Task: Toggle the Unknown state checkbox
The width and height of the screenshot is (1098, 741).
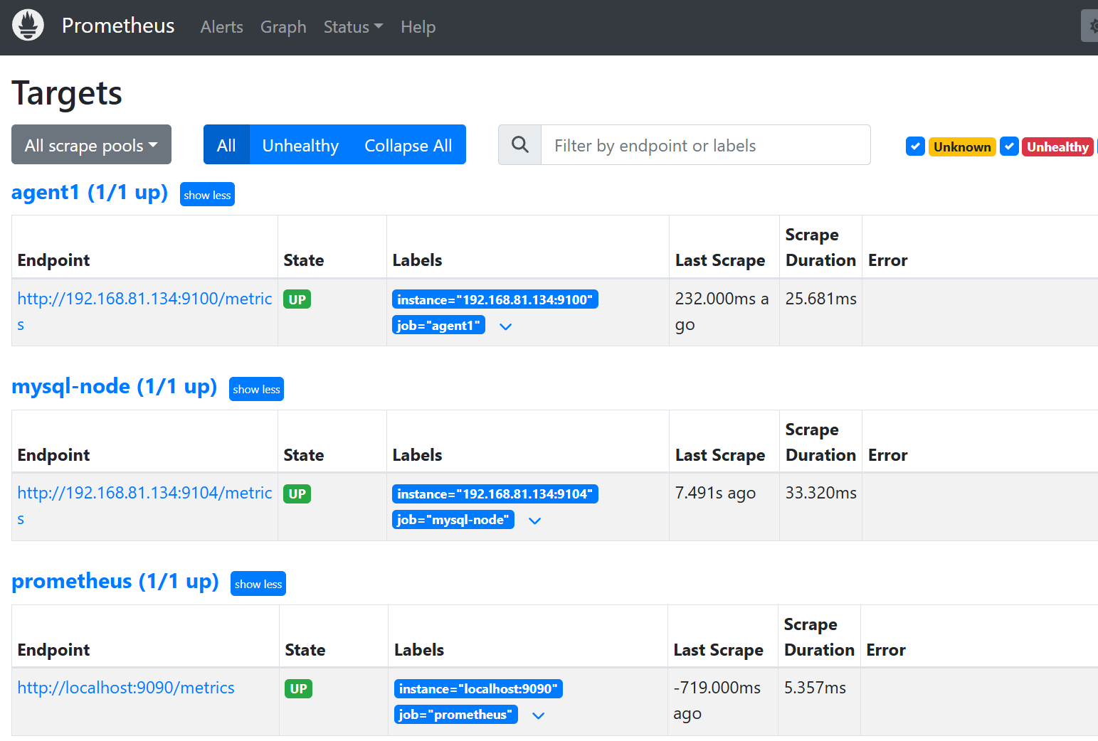Action: [x=915, y=146]
